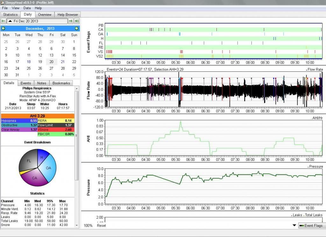326x237 pixels.
Task: Click the Pressure legend label on pressure graph
Action: tap(315, 166)
